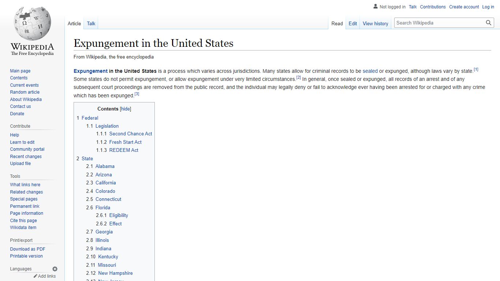The height and width of the screenshot is (281, 500).
Task: Jump to 1.1 Legislation section
Action: click(102, 126)
